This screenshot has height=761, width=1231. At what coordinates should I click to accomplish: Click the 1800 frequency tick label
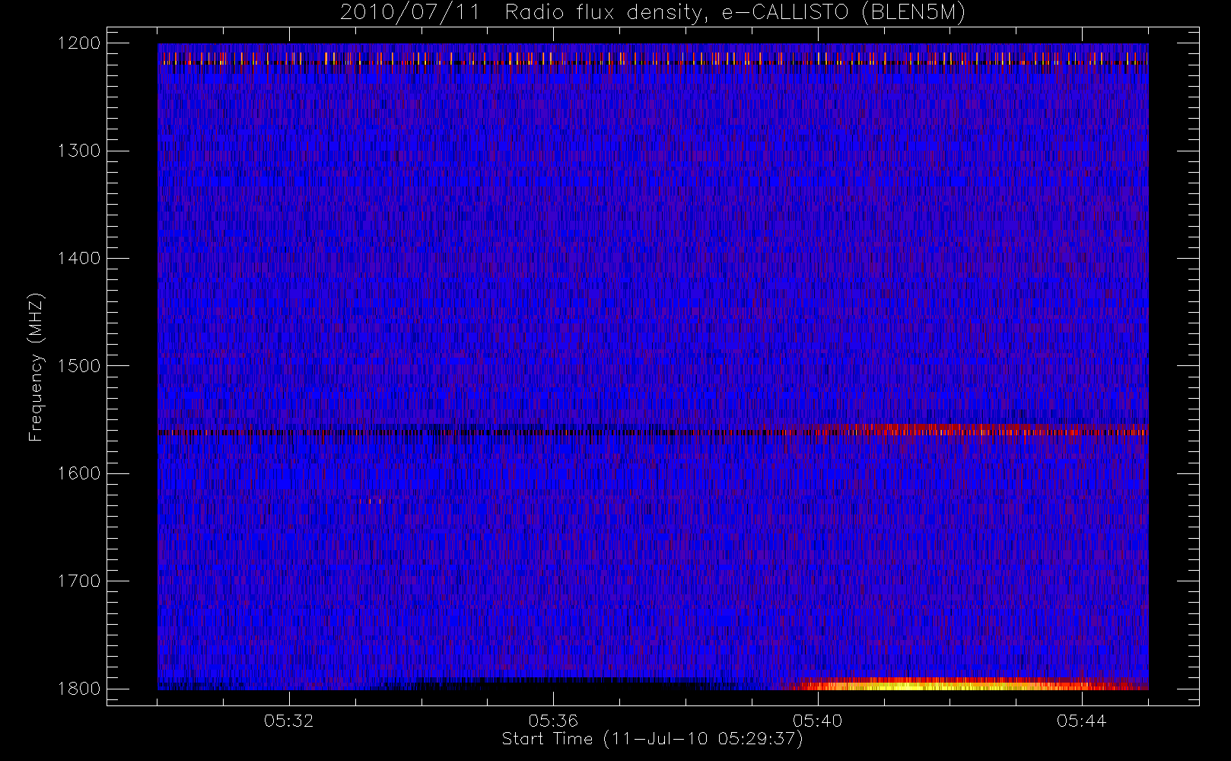tap(79, 689)
